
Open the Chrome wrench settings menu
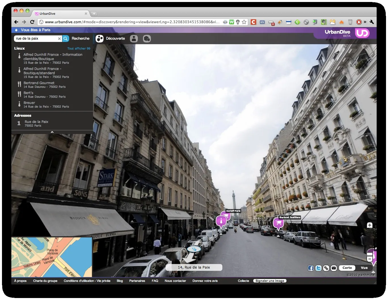point(372,22)
